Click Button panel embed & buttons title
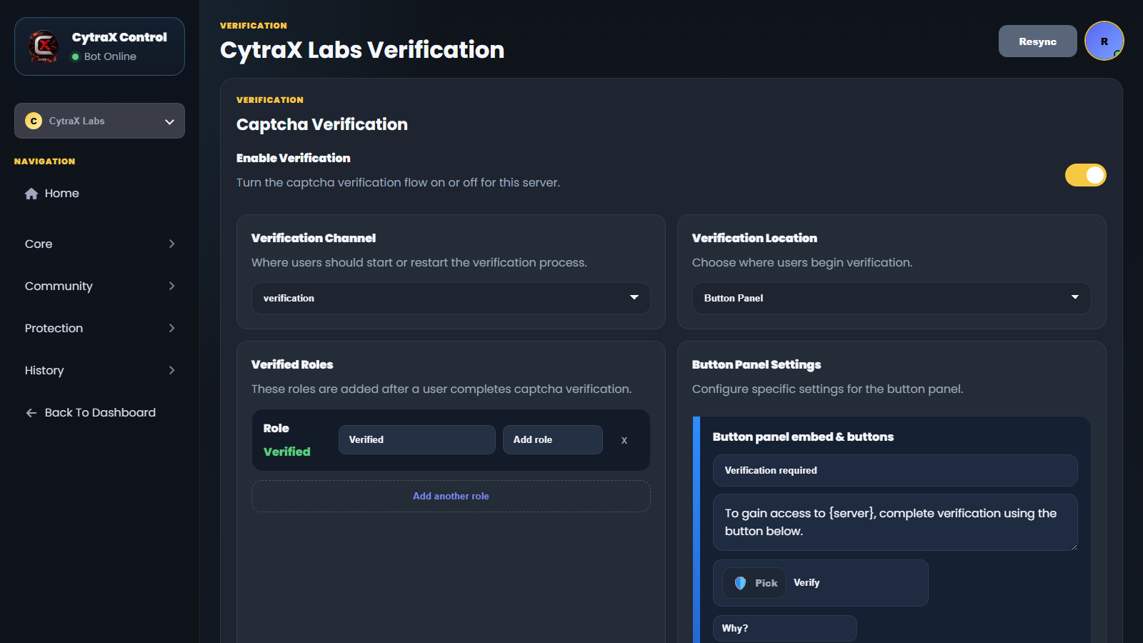This screenshot has height=643, width=1143. coord(803,437)
